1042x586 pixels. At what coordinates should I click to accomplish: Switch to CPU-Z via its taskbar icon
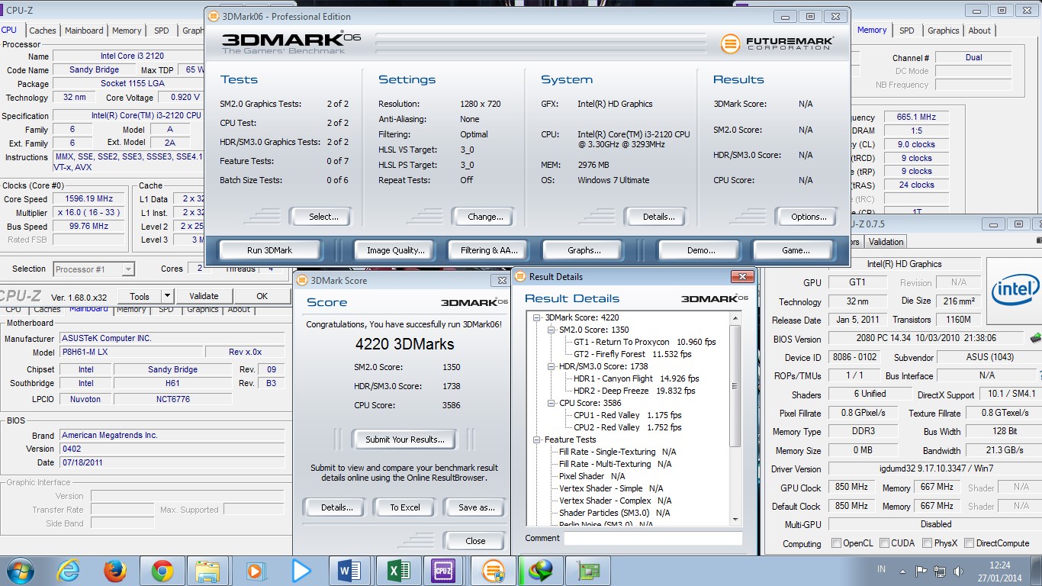tap(443, 571)
